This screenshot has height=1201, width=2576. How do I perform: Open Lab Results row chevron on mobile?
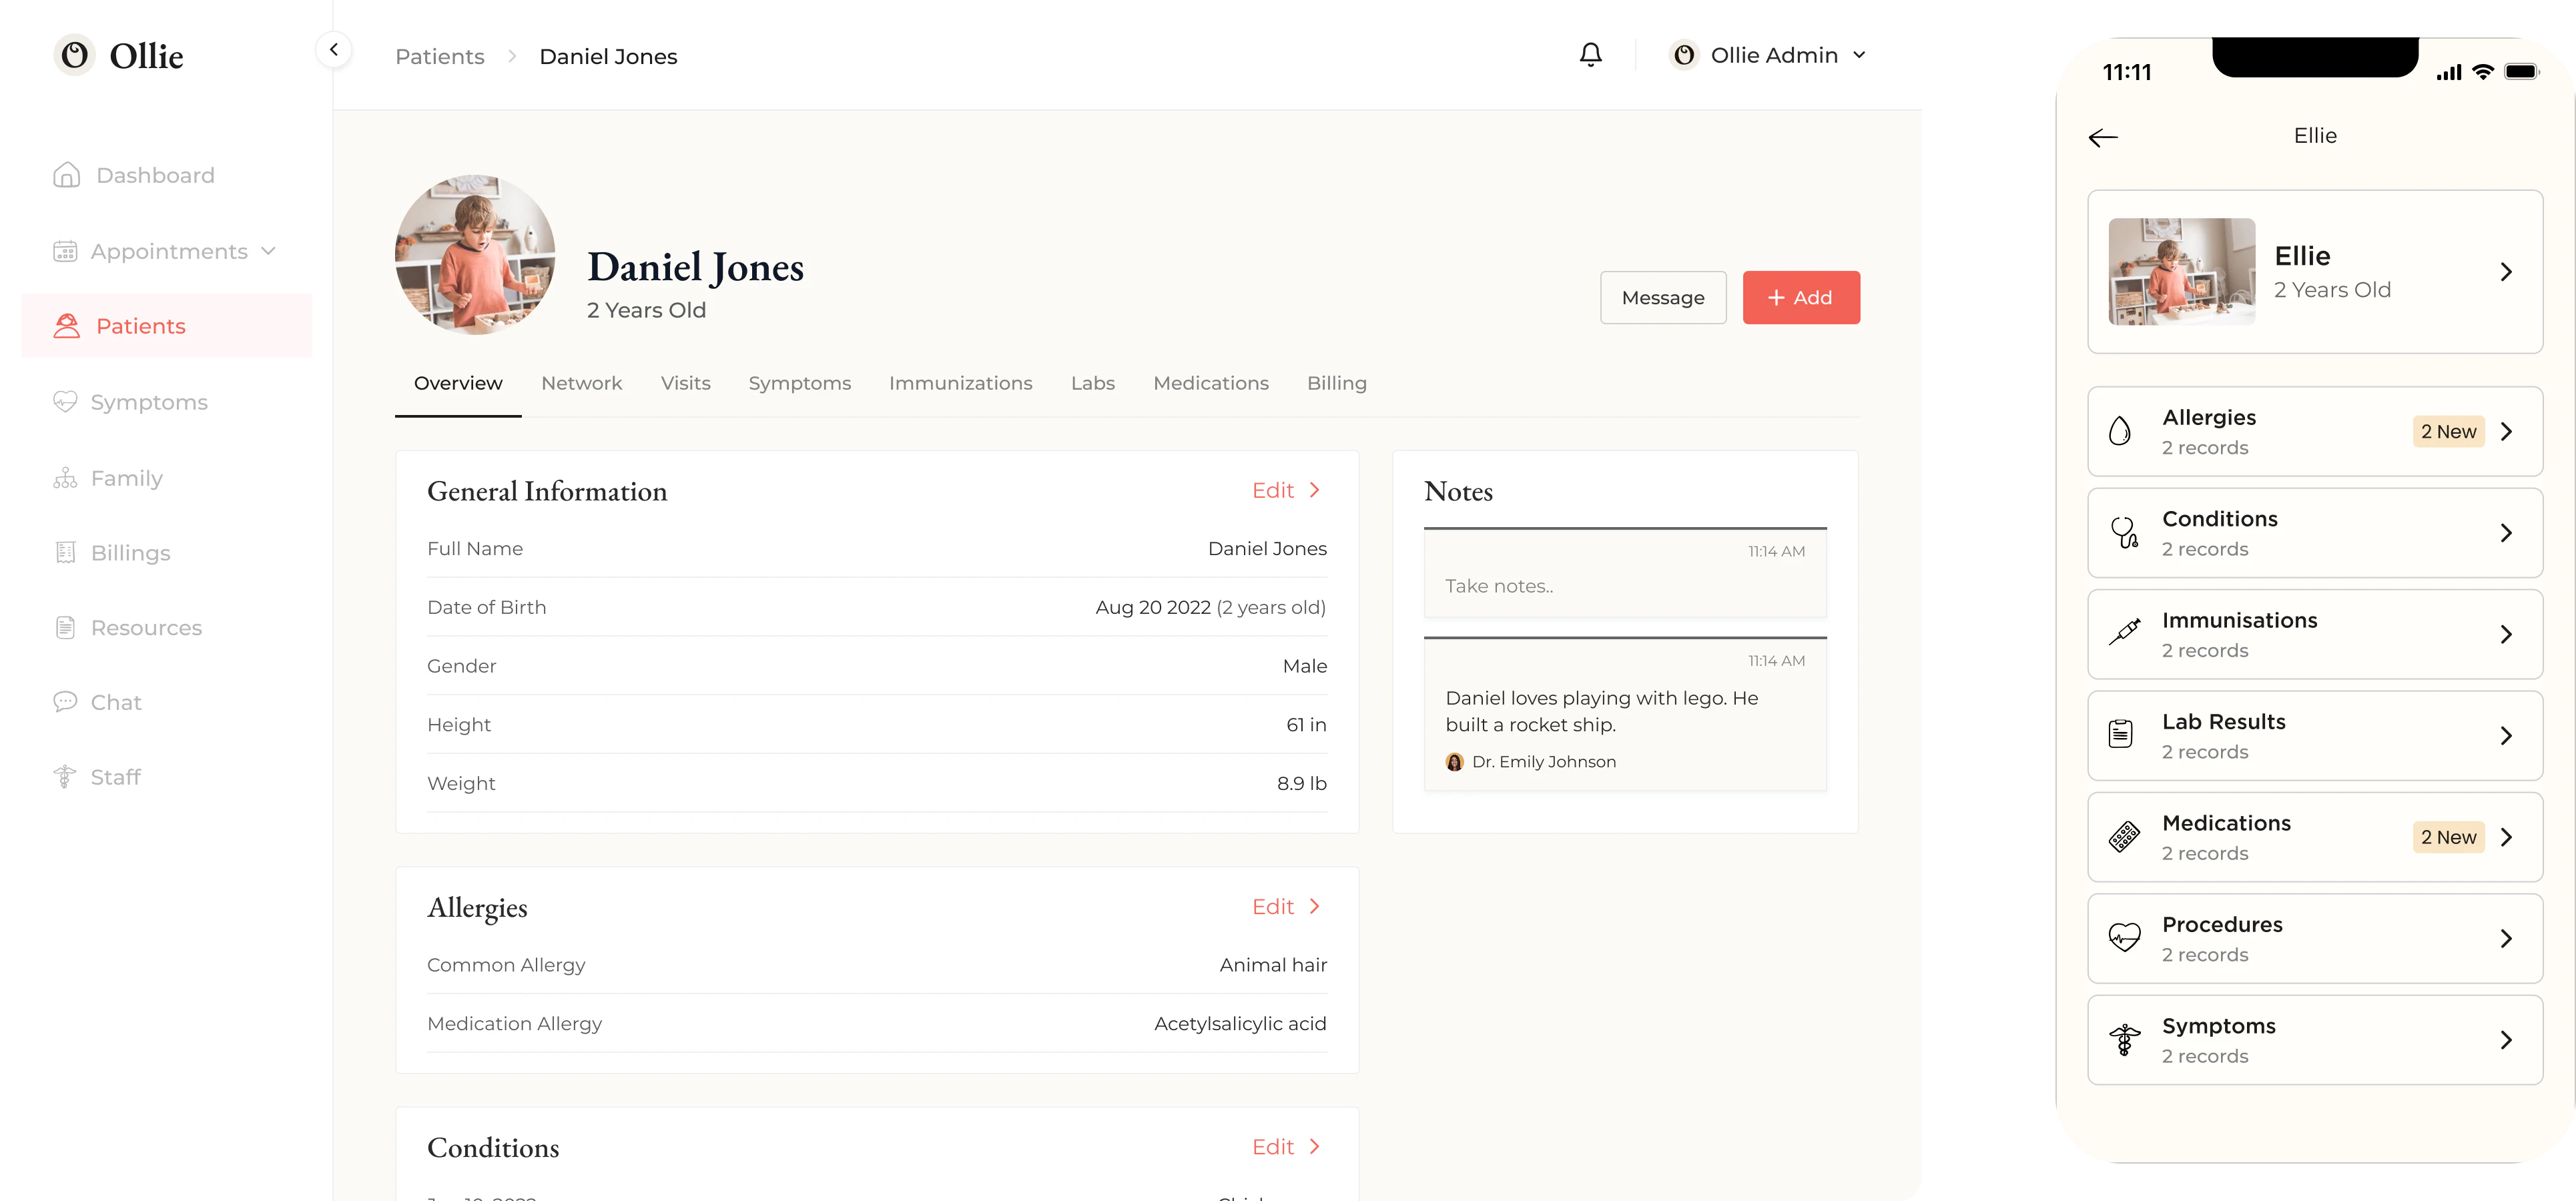(2506, 736)
